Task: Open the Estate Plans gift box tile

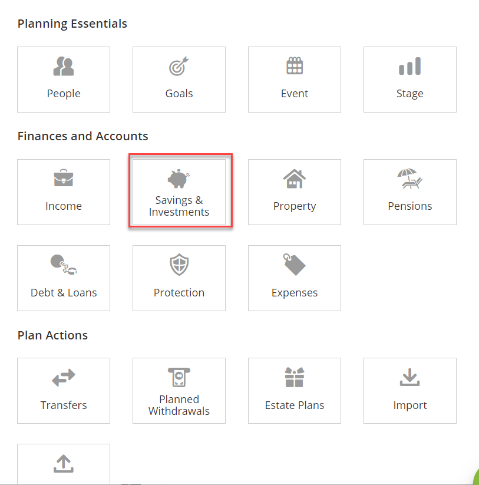Action: pos(295,391)
